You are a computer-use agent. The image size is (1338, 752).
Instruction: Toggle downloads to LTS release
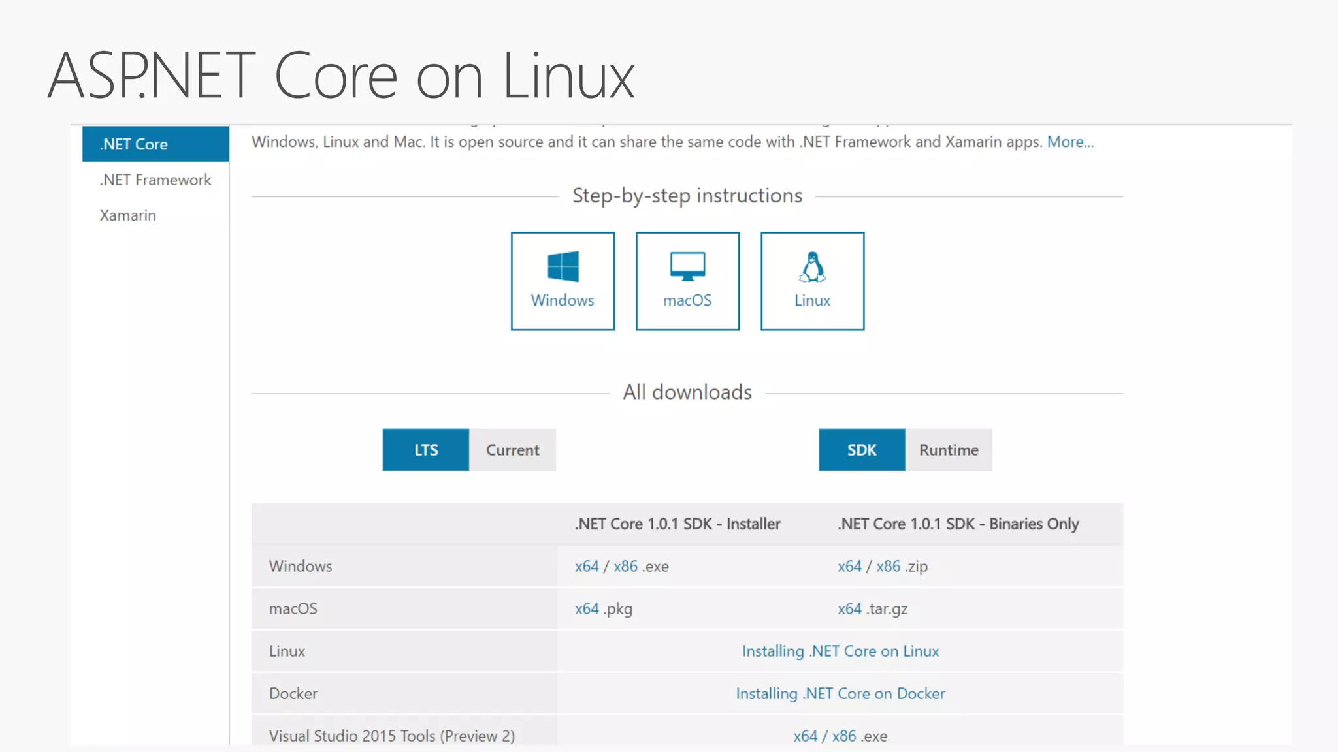[x=425, y=450]
